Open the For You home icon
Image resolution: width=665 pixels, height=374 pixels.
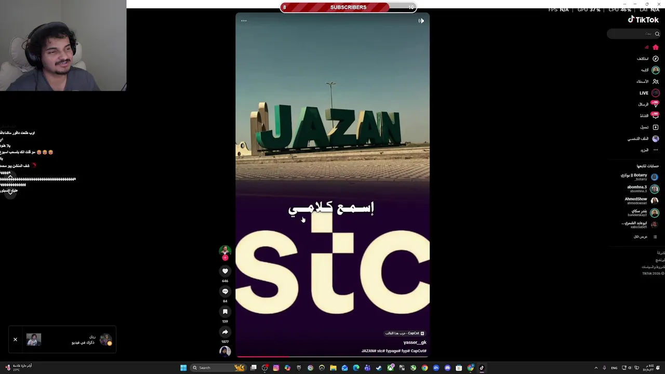[656, 47]
